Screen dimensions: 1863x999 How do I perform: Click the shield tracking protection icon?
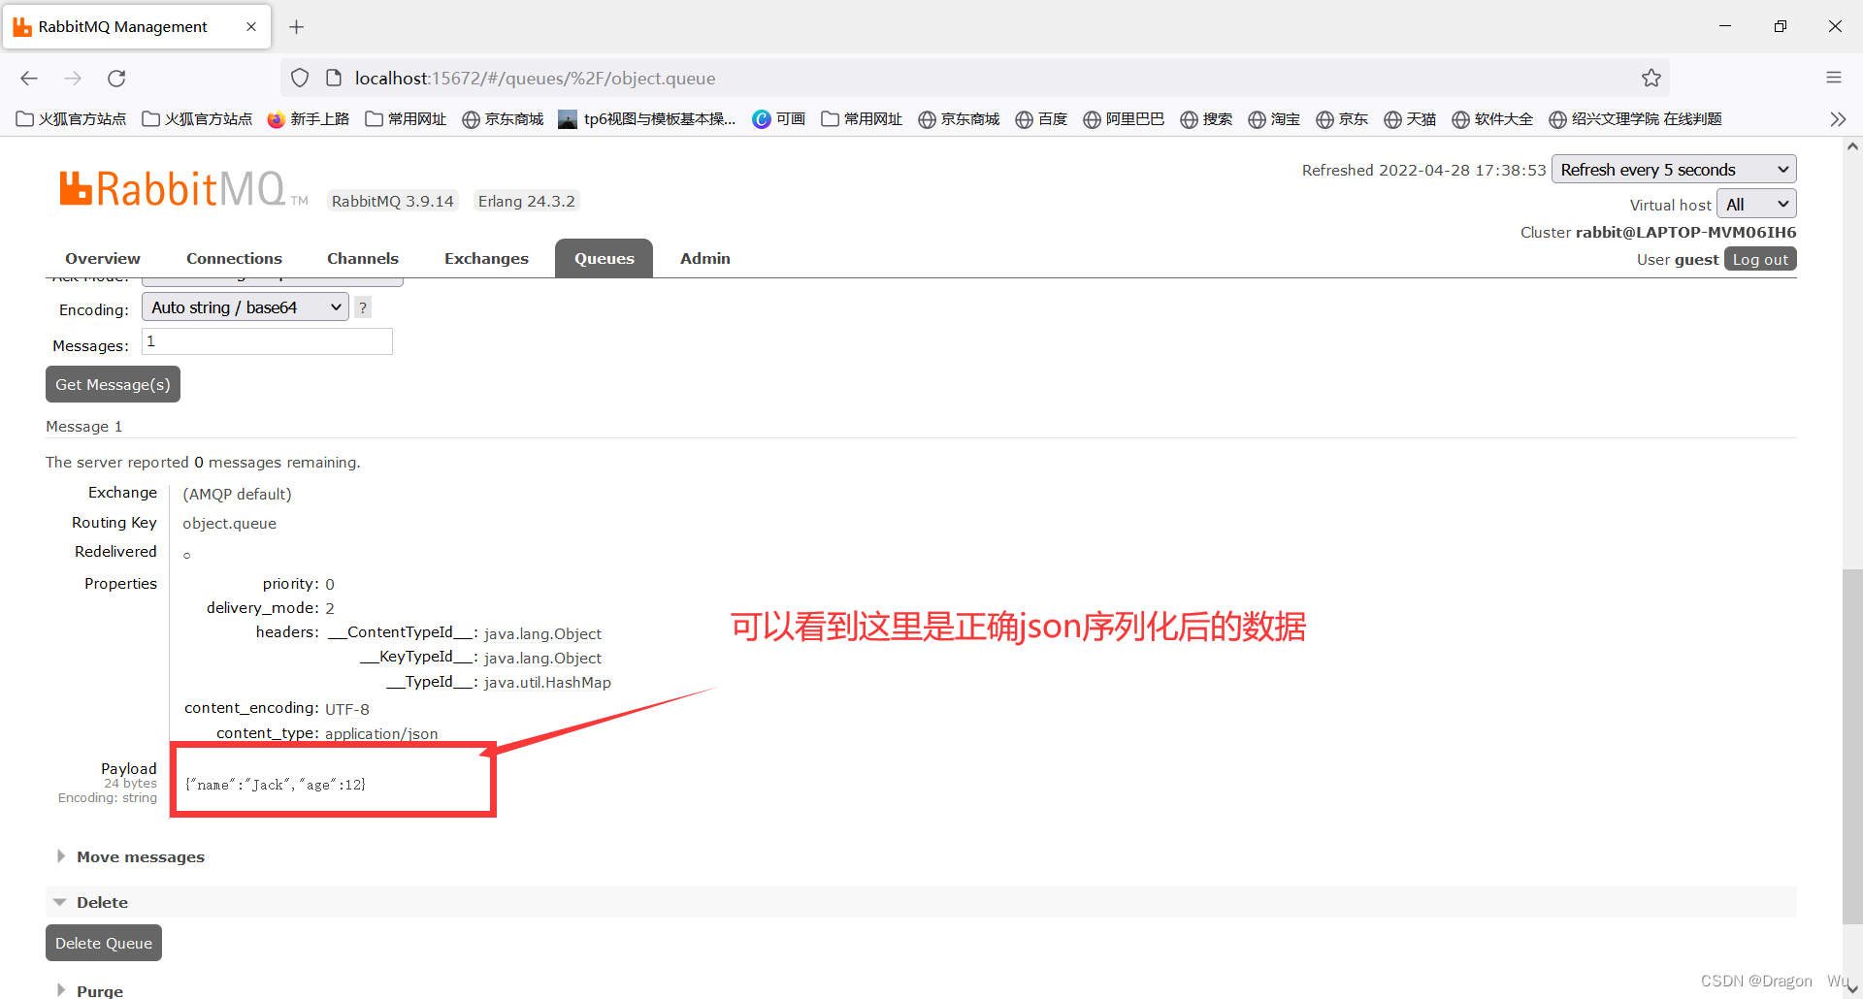pos(300,79)
